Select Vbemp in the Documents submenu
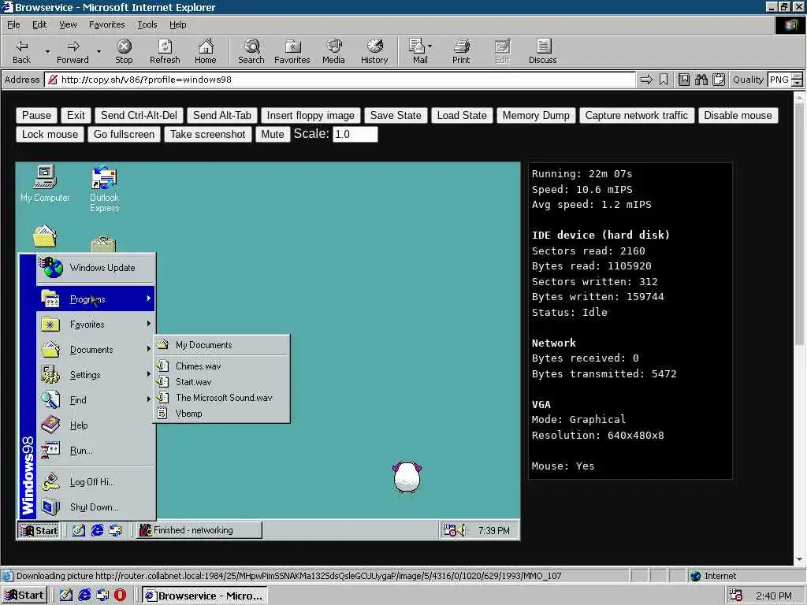The height and width of the screenshot is (605, 807). [x=221, y=413]
